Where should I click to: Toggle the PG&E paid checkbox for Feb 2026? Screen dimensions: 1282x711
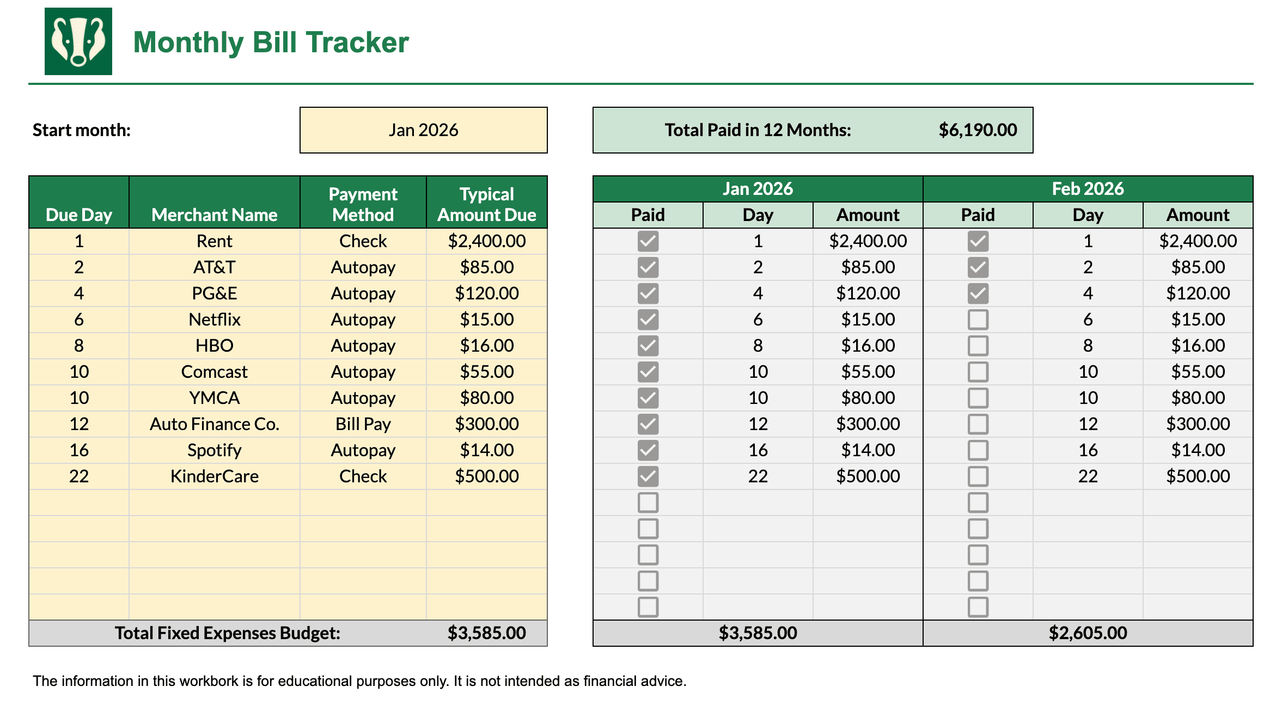pyautogui.click(x=978, y=293)
